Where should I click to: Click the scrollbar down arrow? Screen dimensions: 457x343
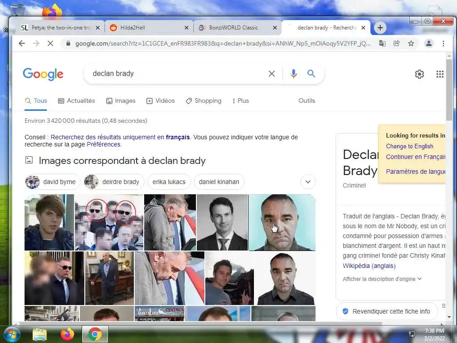[449, 317]
